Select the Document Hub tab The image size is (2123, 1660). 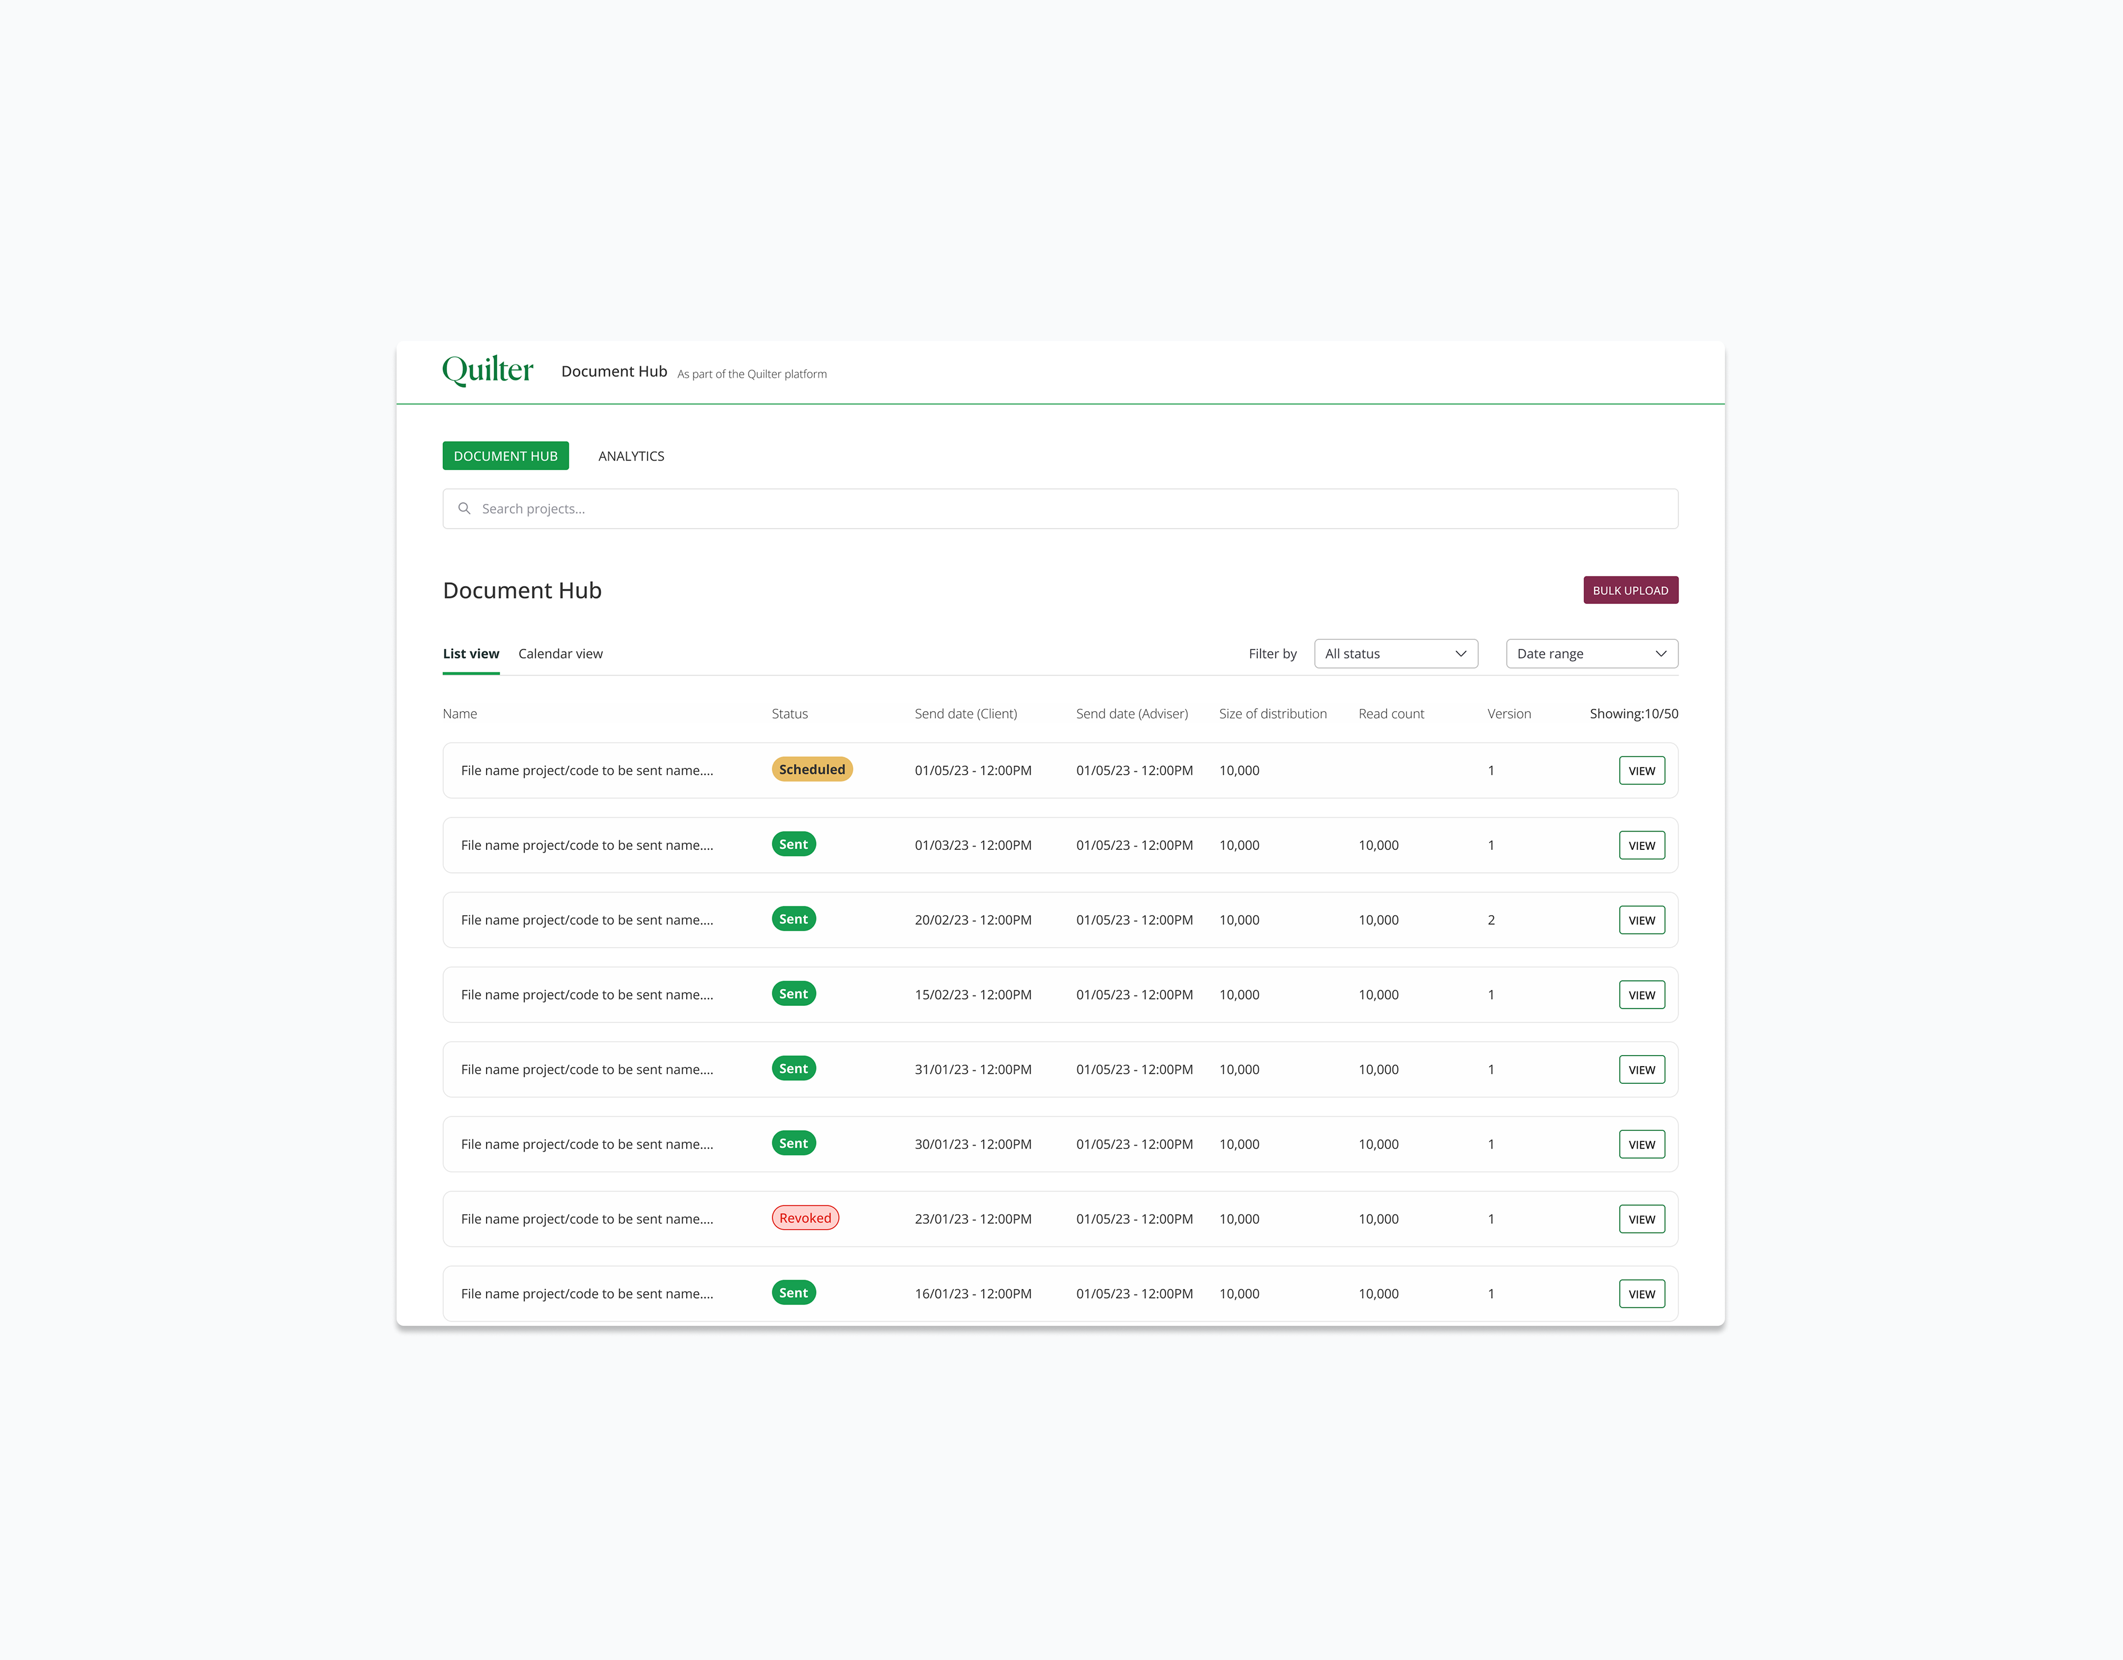click(505, 456)
